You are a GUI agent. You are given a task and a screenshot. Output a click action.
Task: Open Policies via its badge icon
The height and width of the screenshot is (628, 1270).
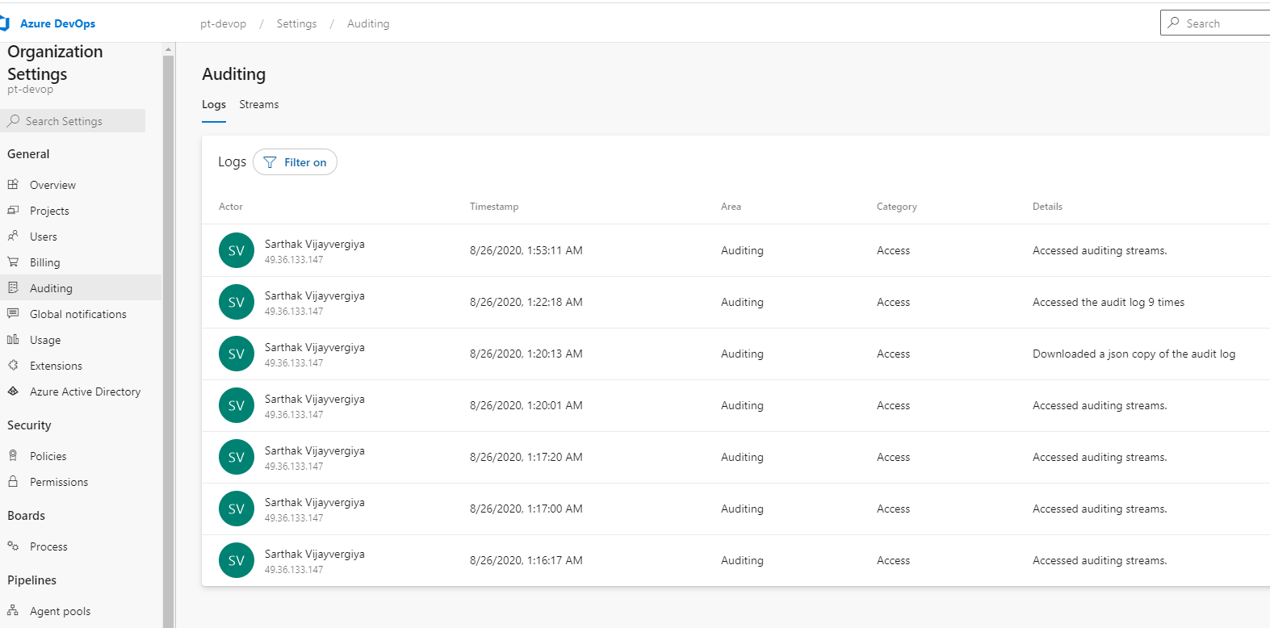pos(13,456)
